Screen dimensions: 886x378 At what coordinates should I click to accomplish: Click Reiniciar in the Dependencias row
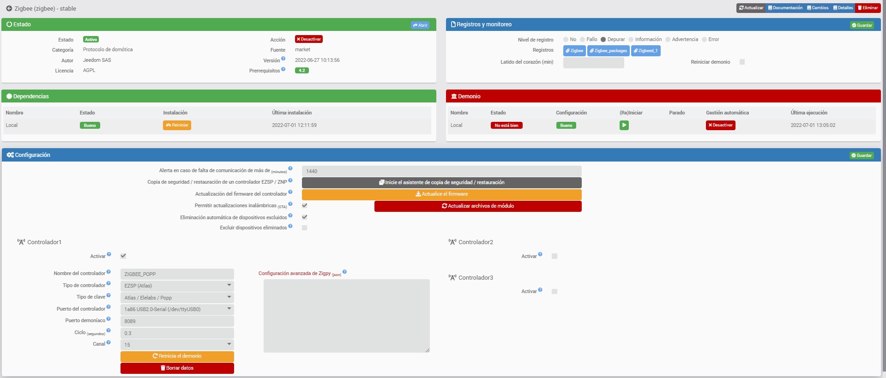[177, 125]
